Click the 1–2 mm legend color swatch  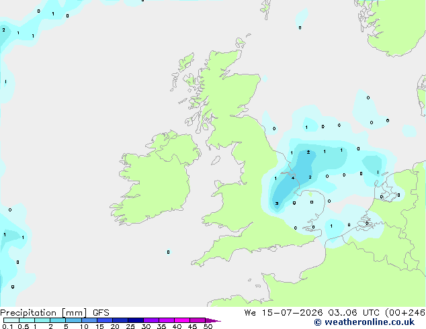[x=42, y=320]
